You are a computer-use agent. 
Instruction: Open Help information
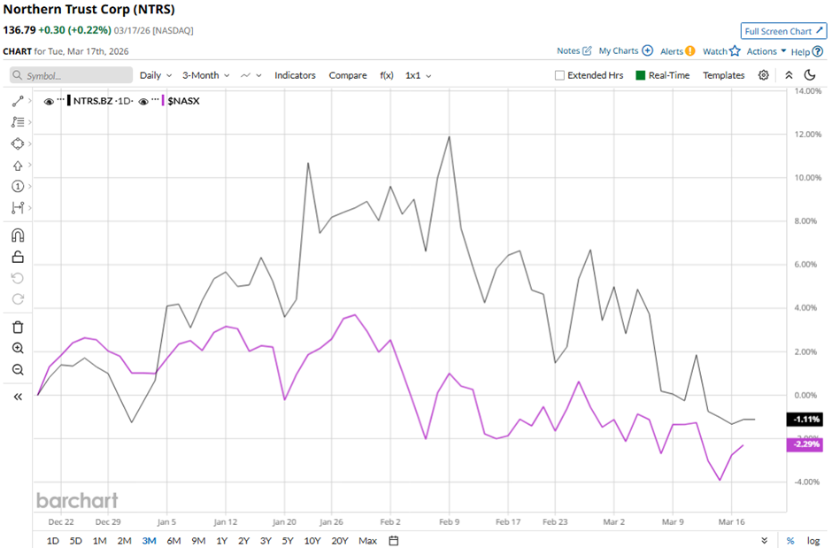click(x=807, y=51)
